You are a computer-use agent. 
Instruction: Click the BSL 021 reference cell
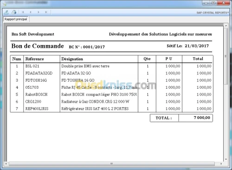tap(32, 66)
